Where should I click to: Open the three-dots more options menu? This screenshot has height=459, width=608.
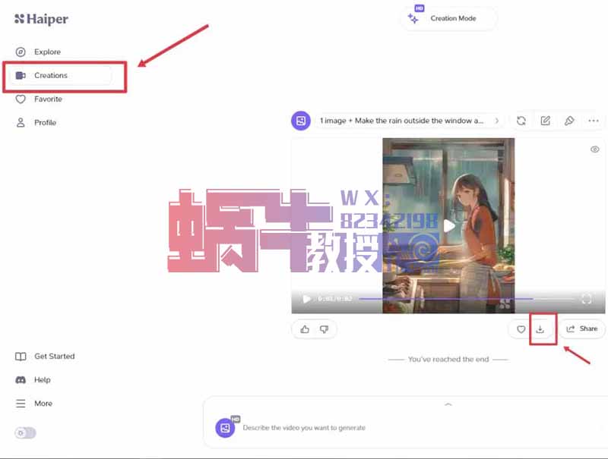pyautogui.click(x=594, y=121)
